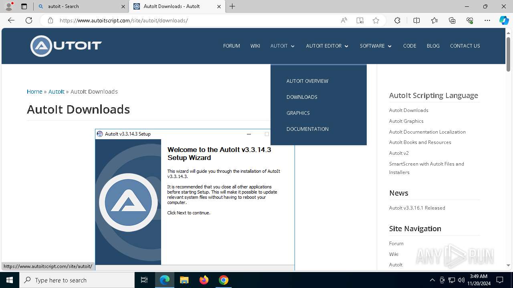Screen dimensions: 513x288
Task: Open Forum link under Site Navigation
Action: click(x=396, y=243)
